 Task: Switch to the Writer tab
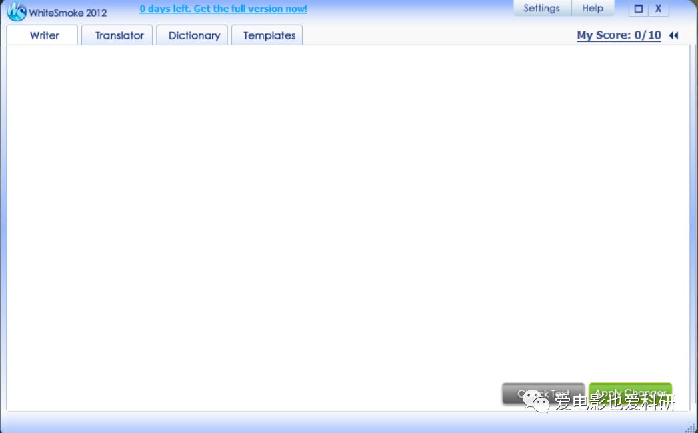pyautogui.click(x=42, y=35)
